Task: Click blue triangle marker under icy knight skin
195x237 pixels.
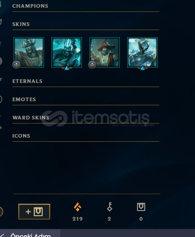Action: point(142,68)
